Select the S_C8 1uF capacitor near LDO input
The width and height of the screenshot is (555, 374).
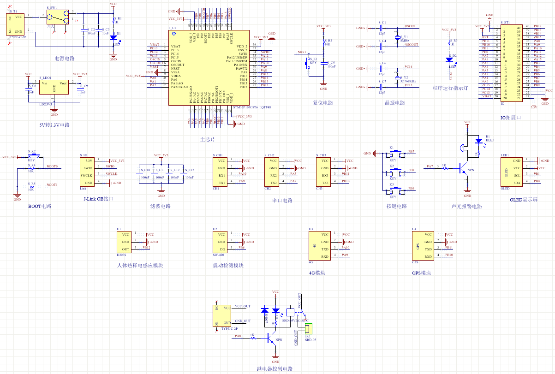[29, 89]
